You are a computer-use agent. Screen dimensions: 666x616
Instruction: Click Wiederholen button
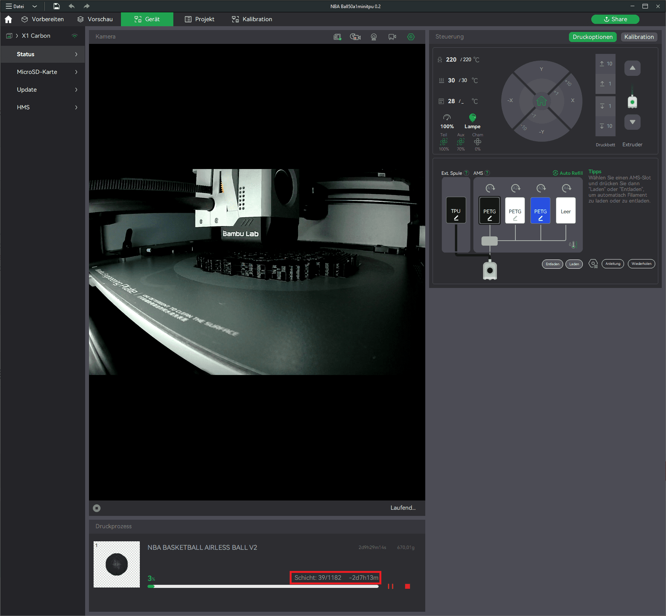(x=641, y=264)
